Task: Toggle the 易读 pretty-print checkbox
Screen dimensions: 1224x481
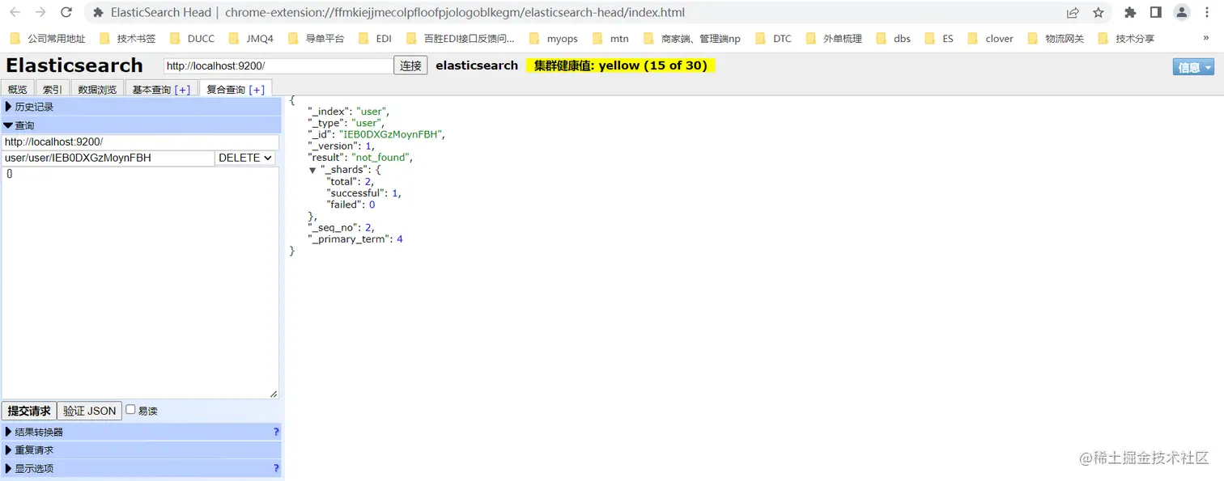Action: tap(130, 410)
